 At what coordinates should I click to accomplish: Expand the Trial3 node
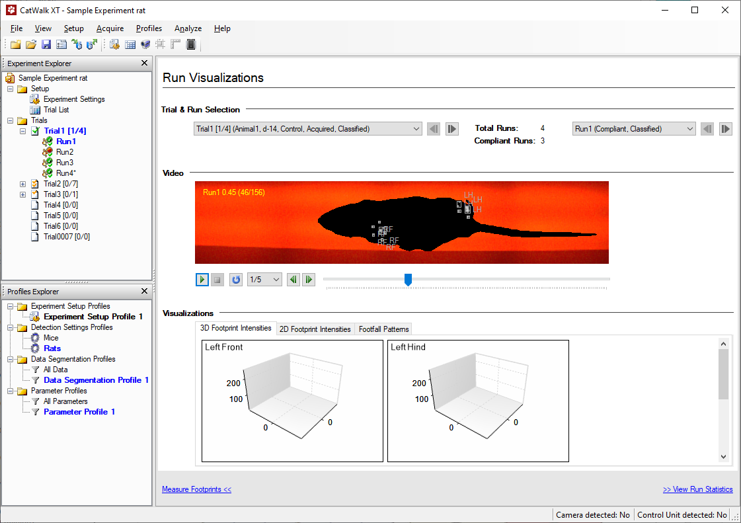[x=22, y=194]
